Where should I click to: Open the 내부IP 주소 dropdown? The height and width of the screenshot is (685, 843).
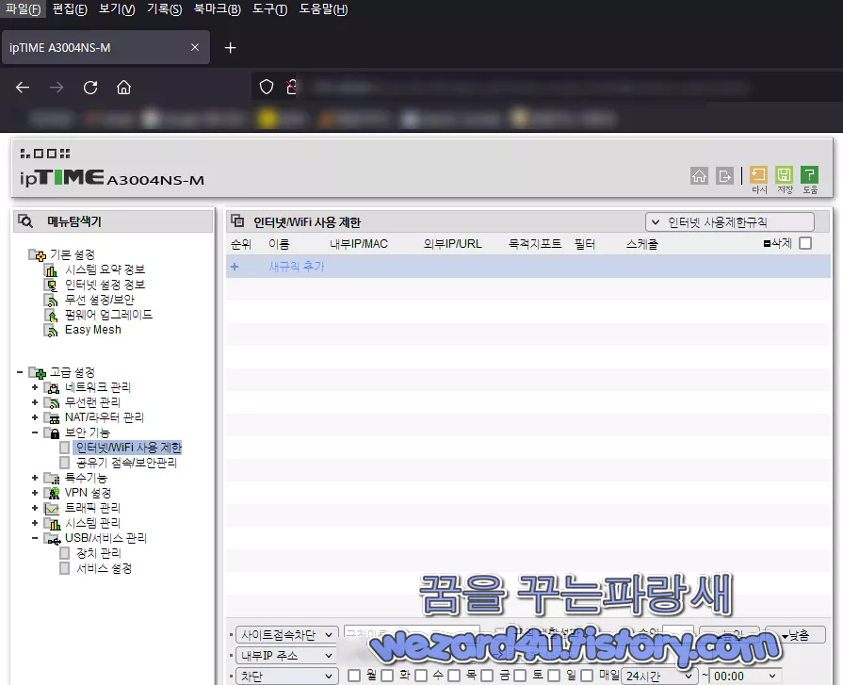287,656
